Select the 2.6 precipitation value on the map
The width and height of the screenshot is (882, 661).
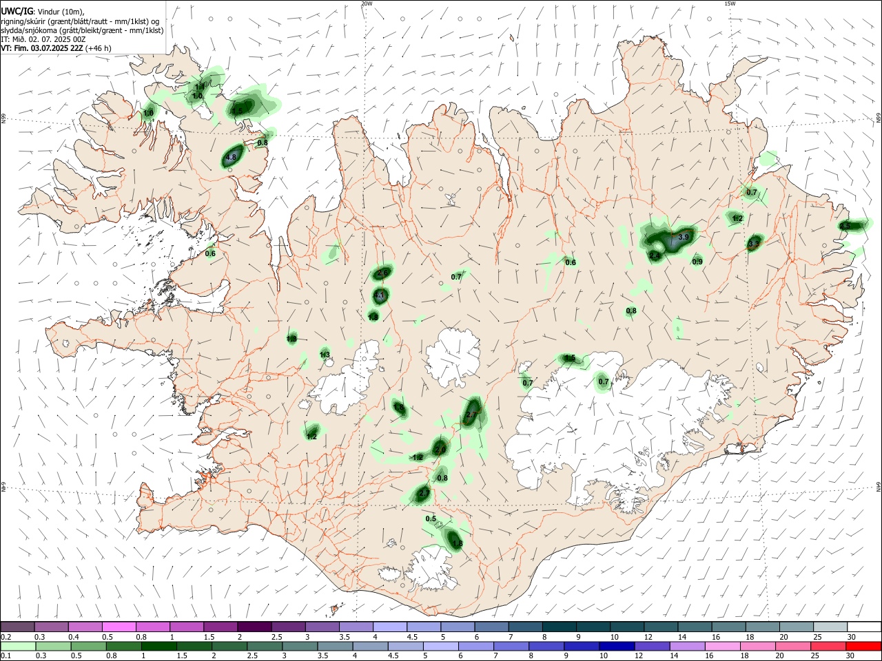pos(383,273)
